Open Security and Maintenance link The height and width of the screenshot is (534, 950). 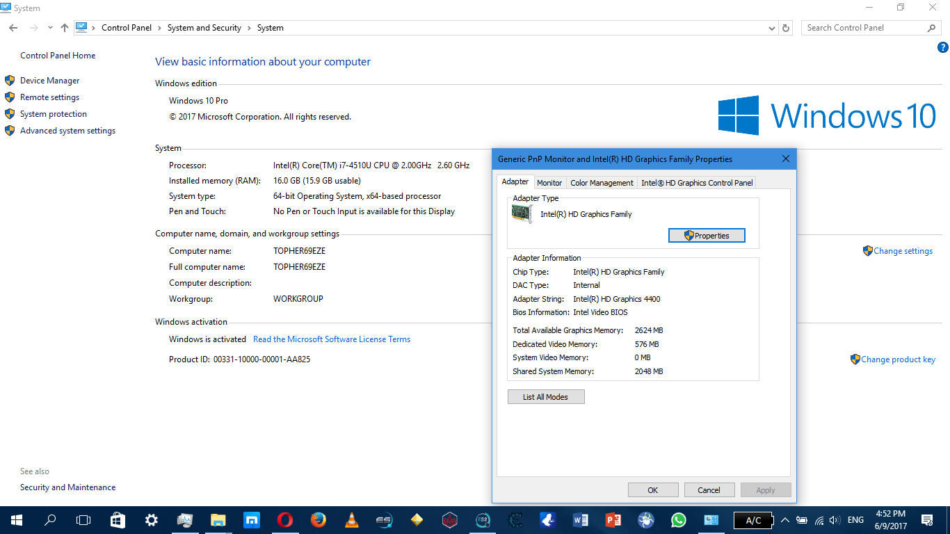pyautogui.click(x=68, y=487)
